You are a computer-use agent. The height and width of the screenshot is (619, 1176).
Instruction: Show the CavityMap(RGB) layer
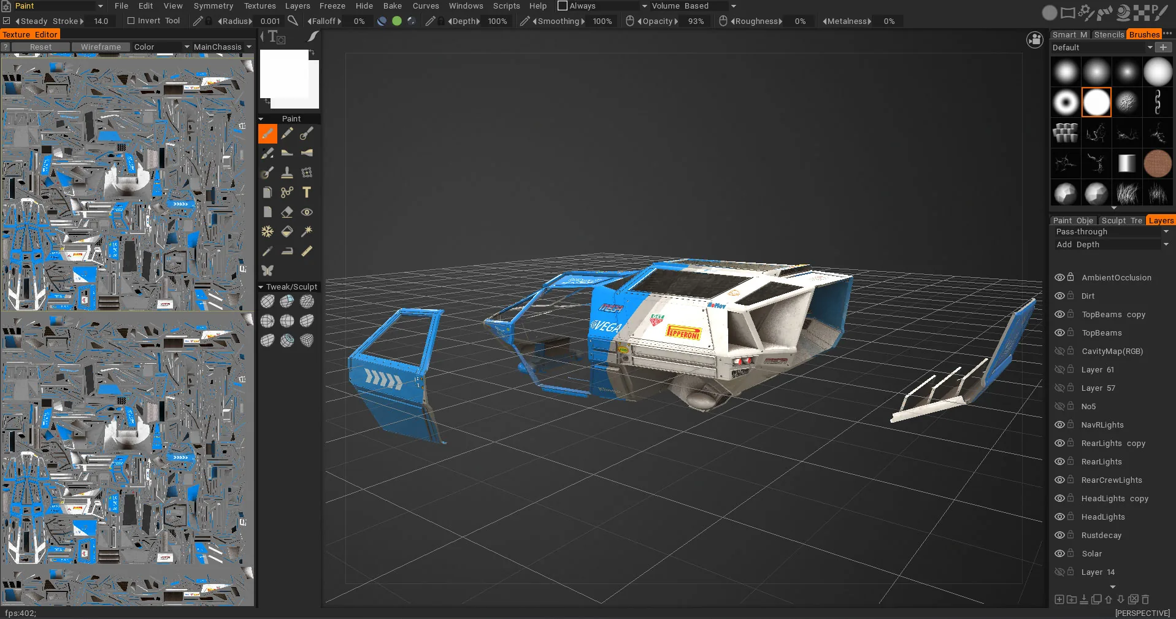tap(1059, 351)
